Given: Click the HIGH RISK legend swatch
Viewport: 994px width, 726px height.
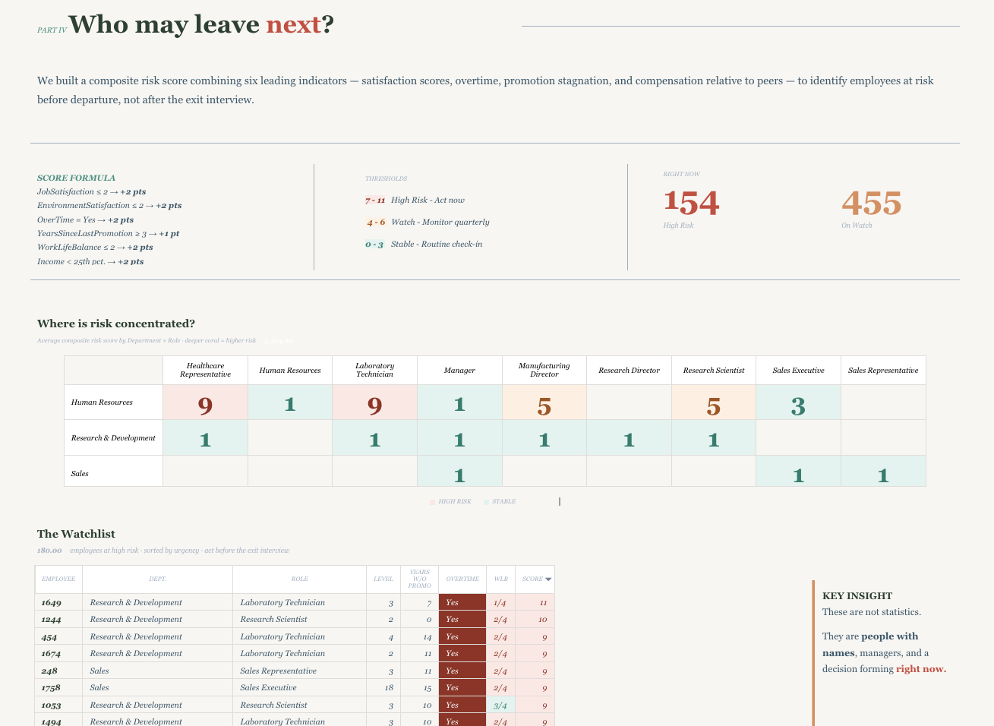Looking at the screenshot, I should tap(432, 502).
